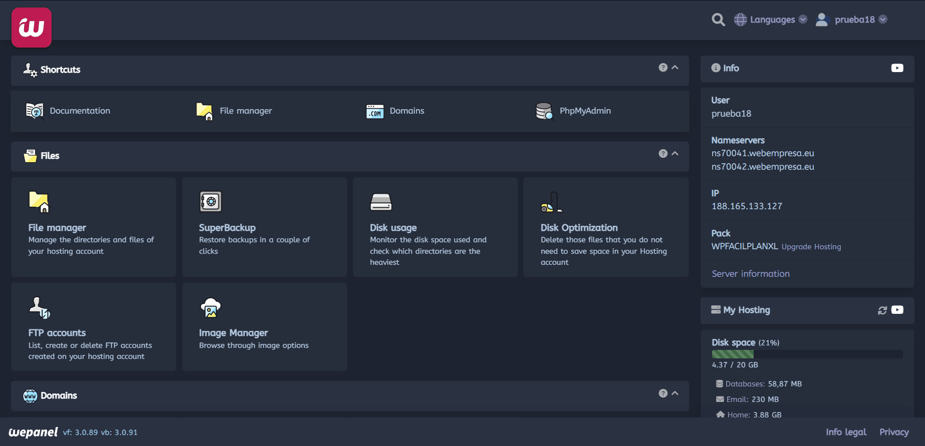The image size is (925, 446).
Task: Open the Image Manager icon
Action: (210, 308)
